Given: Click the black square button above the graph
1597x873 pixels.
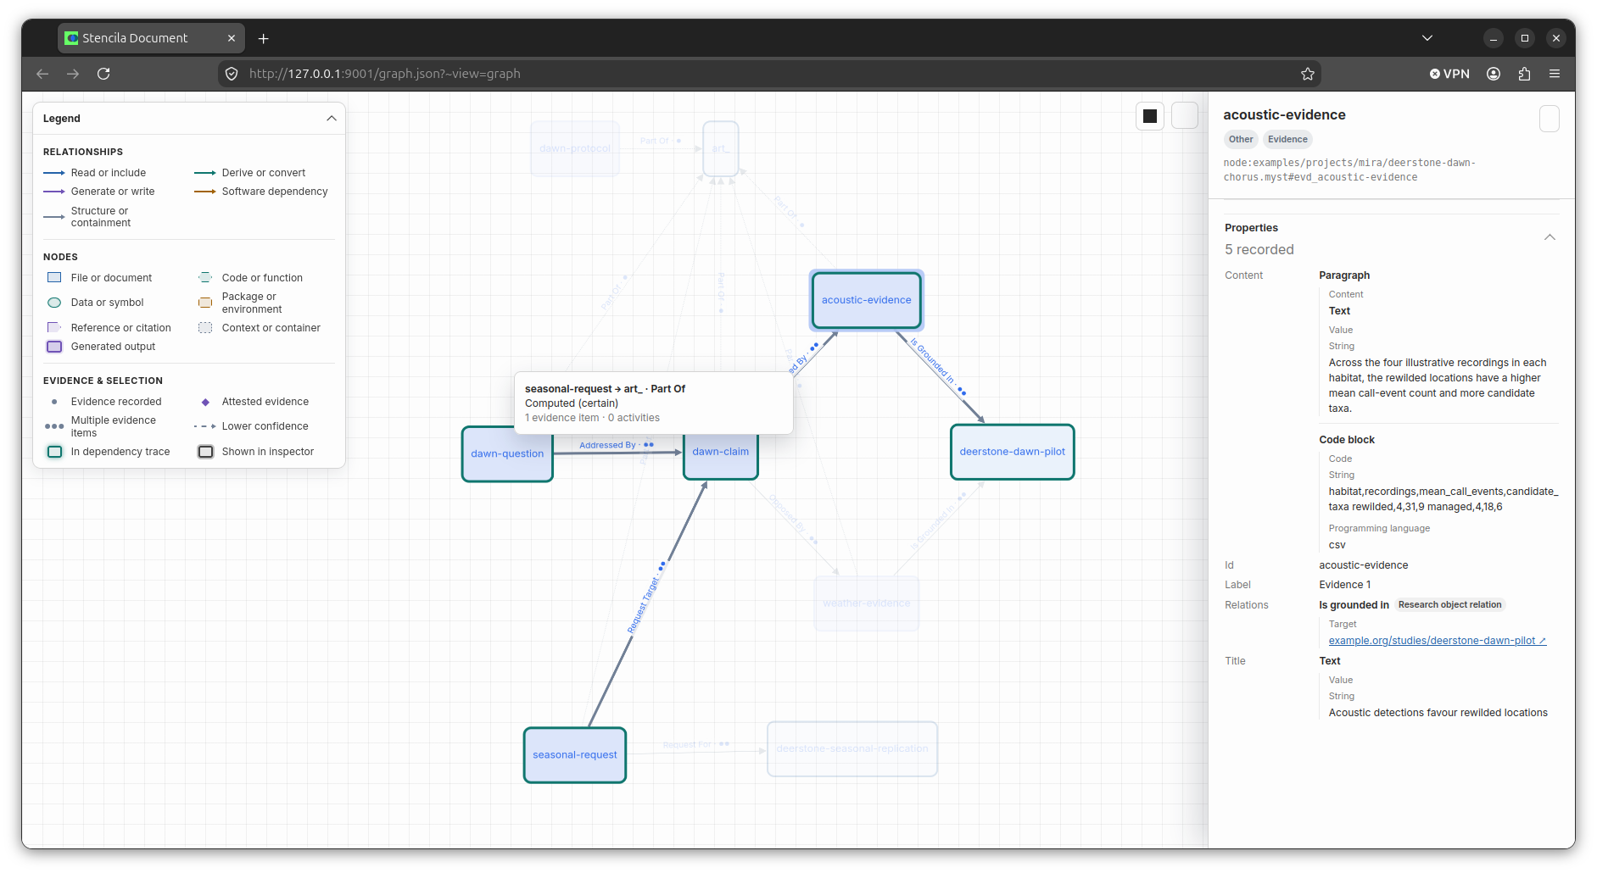Looking at the screenshot, I should click(1150, 116).
